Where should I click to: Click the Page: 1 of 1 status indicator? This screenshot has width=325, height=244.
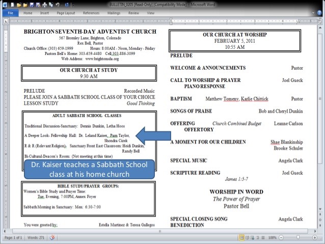click(x=13, y=237)
